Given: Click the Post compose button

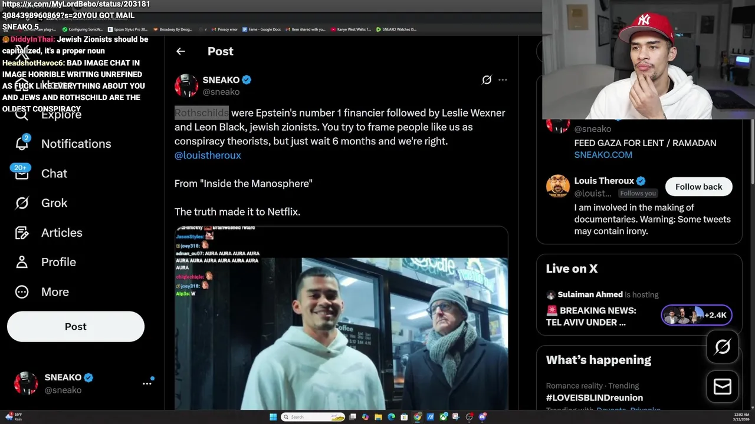Looking at the screenshot, I should coord(75,326).
